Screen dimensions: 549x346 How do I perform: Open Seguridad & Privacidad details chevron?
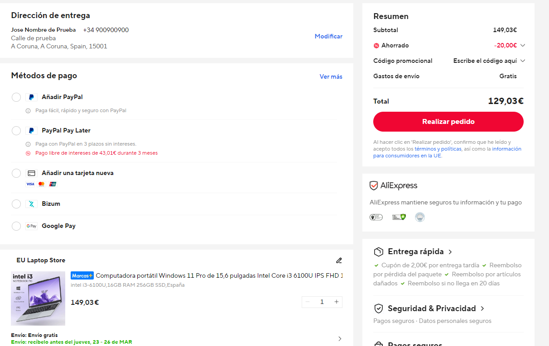tap(482, 308)
